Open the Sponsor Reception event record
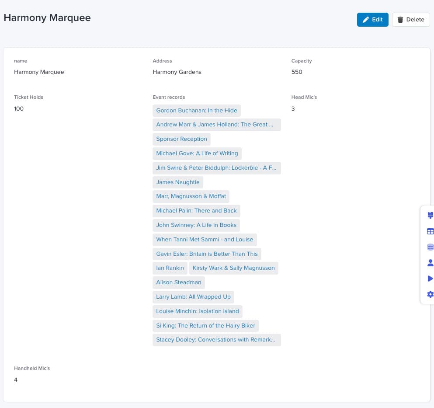 (x=181, y=139)
